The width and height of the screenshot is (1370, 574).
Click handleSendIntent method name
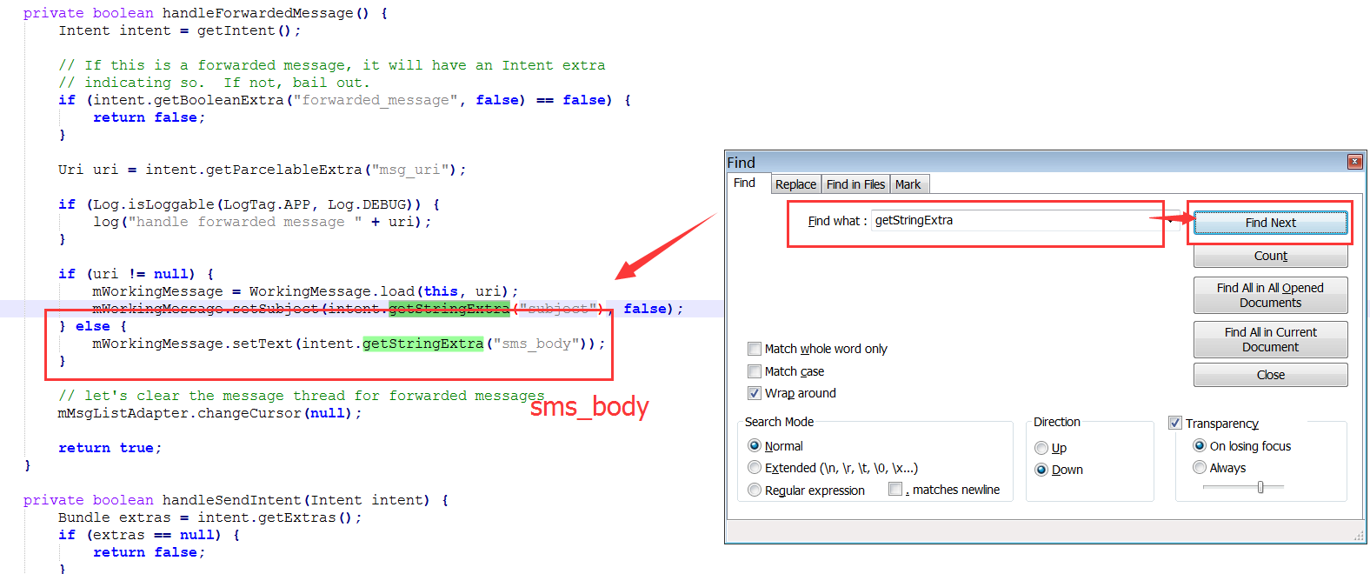click(x=231, y=500)
